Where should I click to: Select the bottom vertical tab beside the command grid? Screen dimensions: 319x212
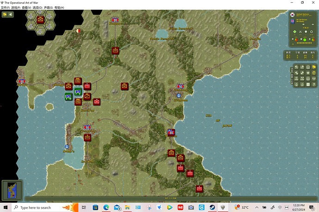[292, 82]
